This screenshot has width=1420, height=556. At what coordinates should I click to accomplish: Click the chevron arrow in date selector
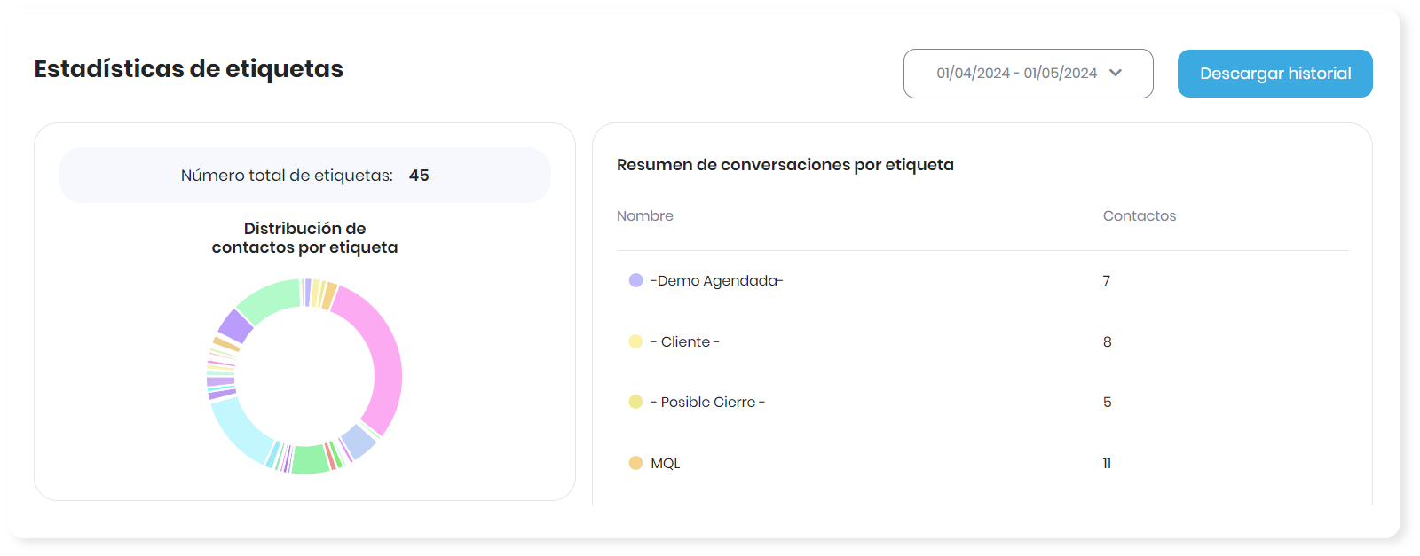coord(1116,73)
